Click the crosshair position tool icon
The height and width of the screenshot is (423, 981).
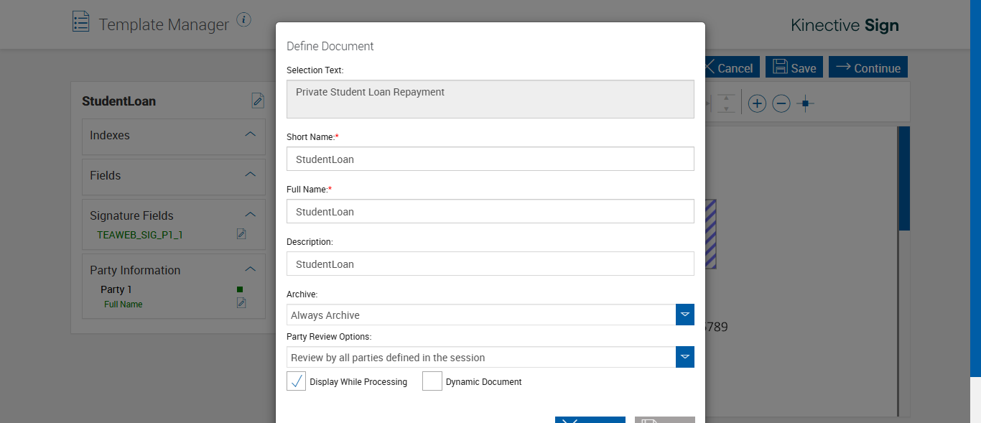pos(806,103)
